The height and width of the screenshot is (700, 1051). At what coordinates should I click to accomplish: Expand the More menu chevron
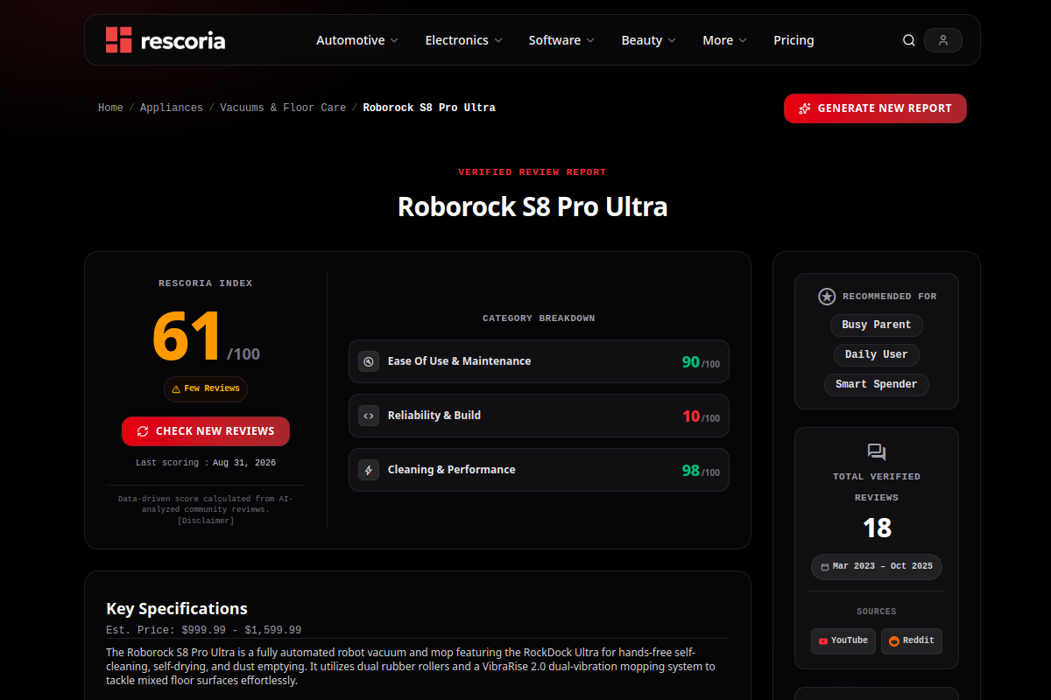[x=743, y=40]
